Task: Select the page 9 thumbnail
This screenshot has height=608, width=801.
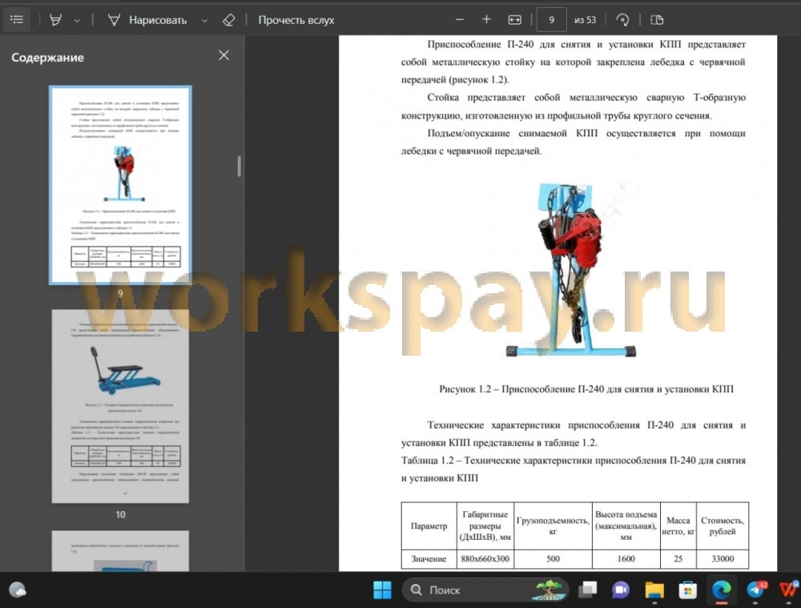Action: (121, 184)
